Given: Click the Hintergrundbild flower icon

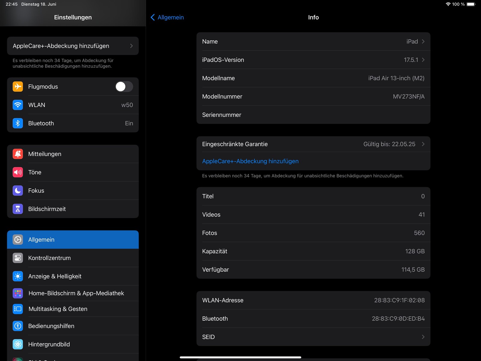Looking at the screenshot, I should (x=18, y=344).
